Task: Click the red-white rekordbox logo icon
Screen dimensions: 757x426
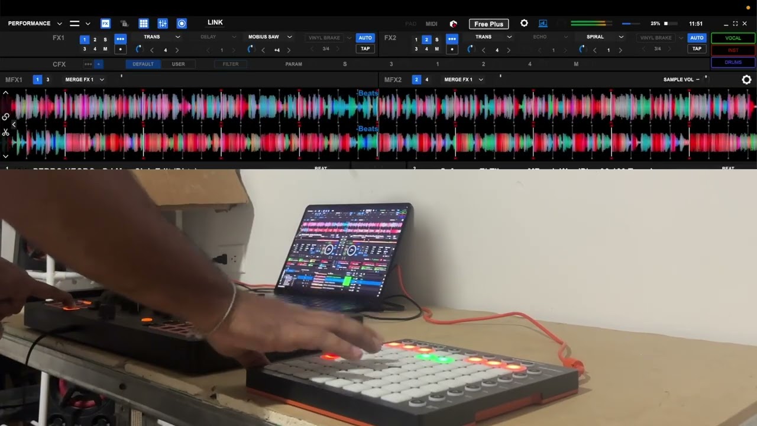Action: tap(454, 24)
